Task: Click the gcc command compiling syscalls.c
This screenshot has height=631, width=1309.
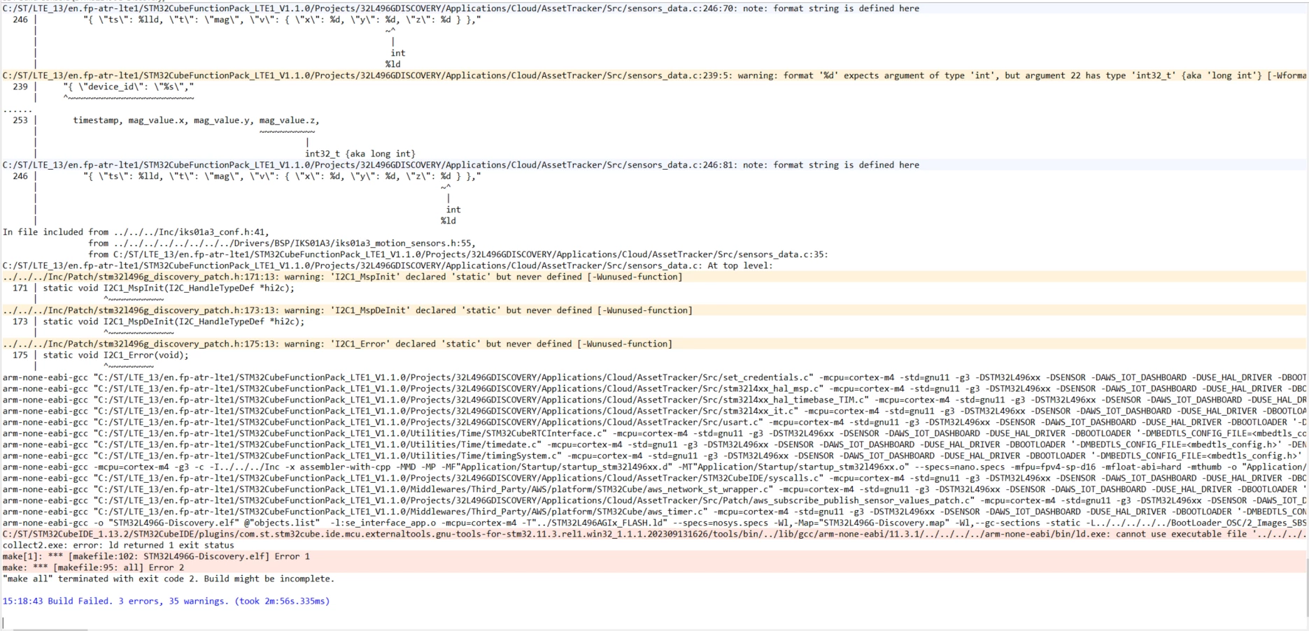Action: [654, 478]
